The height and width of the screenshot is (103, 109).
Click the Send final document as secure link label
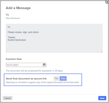(26, 79)
